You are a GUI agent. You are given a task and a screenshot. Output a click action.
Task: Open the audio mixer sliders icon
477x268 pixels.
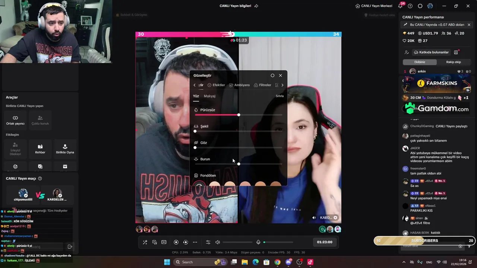[208, 242]
